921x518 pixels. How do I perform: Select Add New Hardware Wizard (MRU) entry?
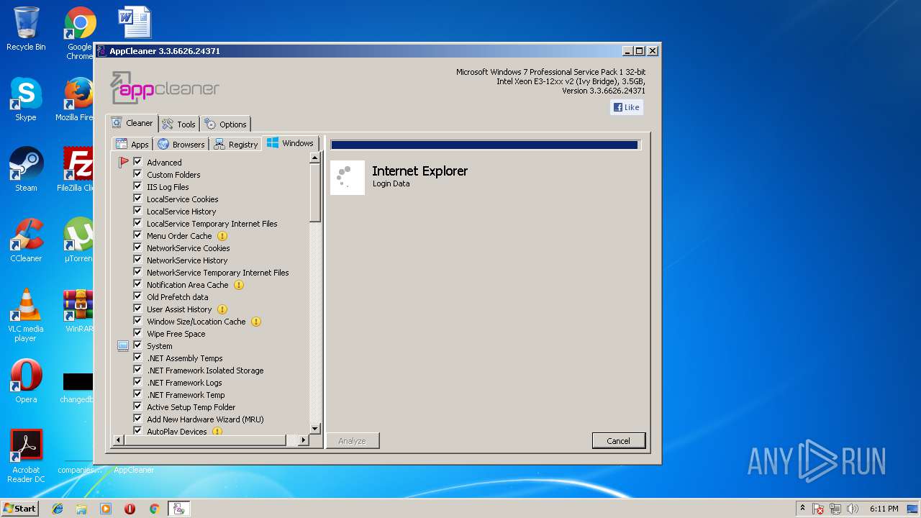click(205, 419)
